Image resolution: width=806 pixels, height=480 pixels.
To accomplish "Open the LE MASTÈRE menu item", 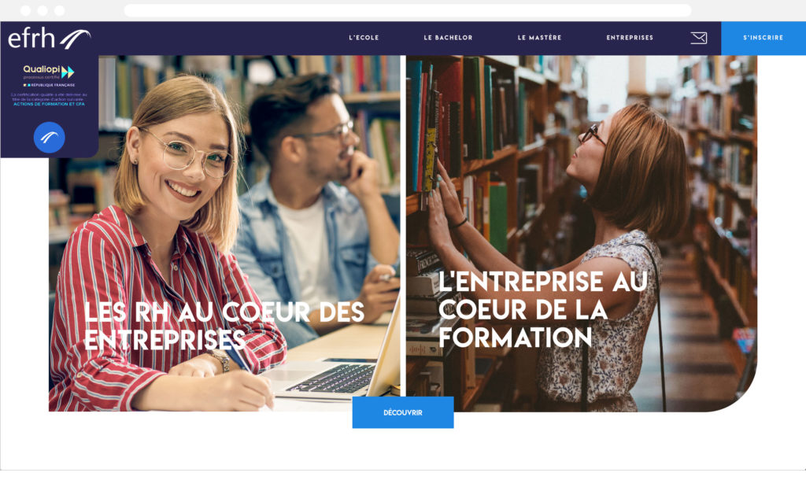I will [x=539, y=38].
